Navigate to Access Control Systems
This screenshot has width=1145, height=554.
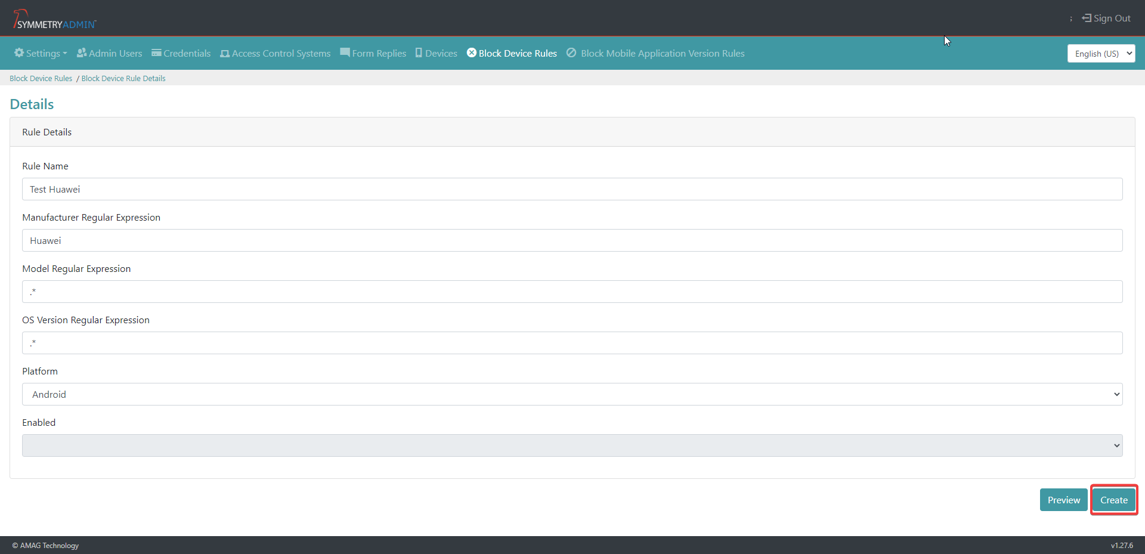[x=276, y=53]
